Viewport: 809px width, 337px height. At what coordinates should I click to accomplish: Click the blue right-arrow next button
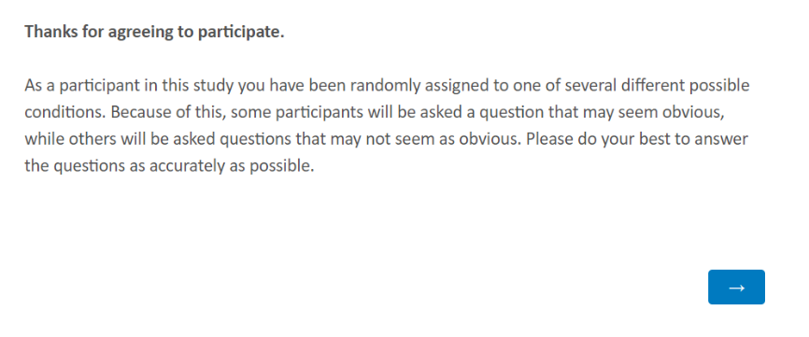pyautogui.click(x=736, y=287)
